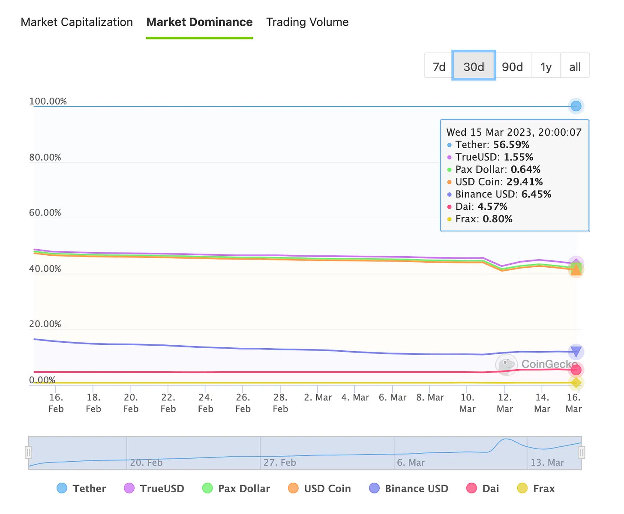Toggle Dai series in legend
The image size is (624, 514).
pos(483,488)
